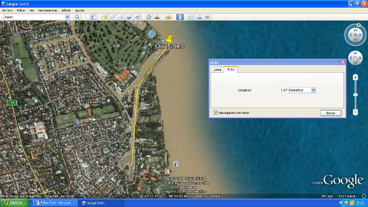Click the Alt. ojo altitude readout

(x=339, y=196)
